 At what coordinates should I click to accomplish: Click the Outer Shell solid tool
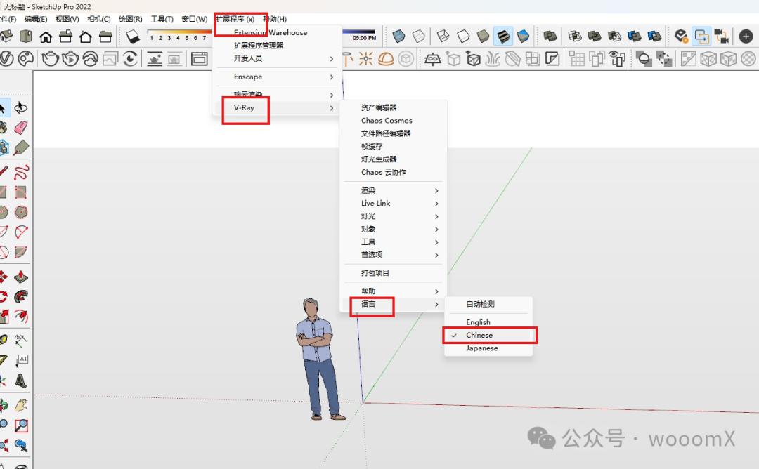[550, 37]
